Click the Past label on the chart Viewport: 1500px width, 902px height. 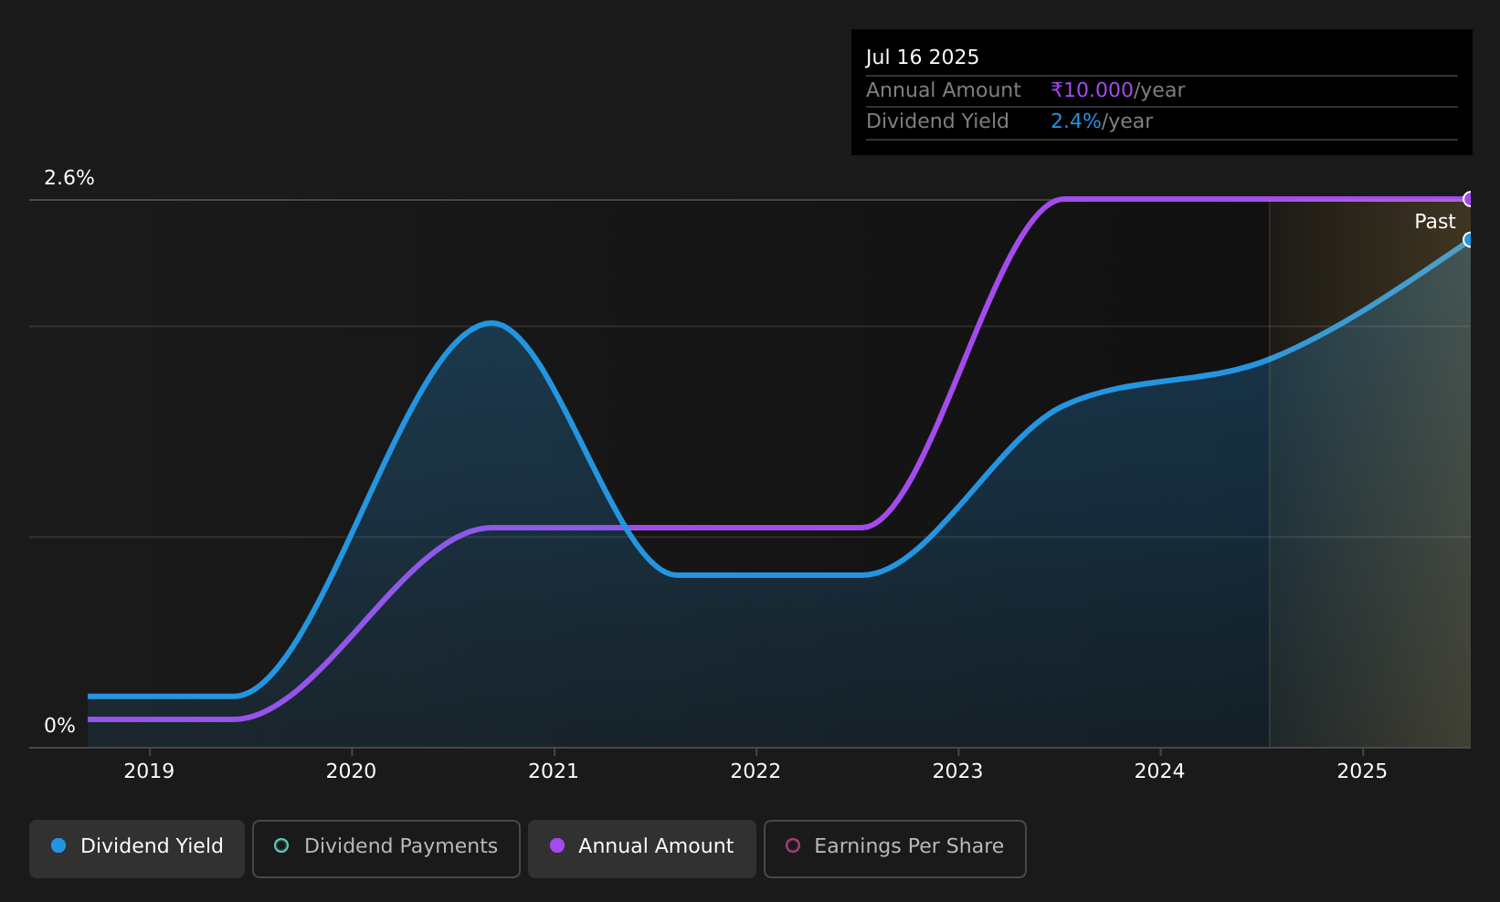click(x=1434, y=222)
